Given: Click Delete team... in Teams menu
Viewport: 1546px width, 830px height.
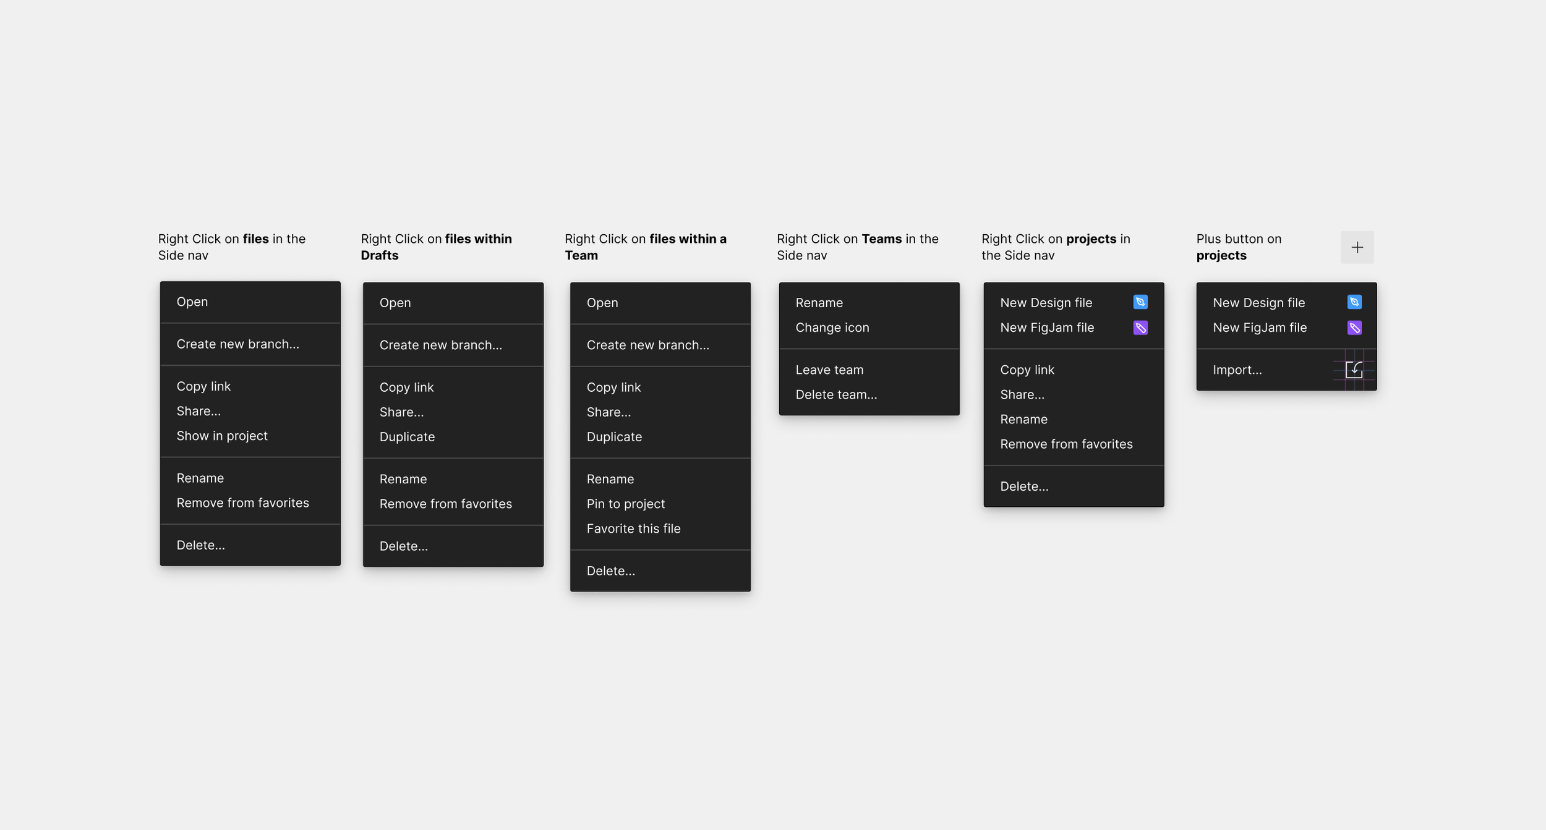Looking at the screenshot, I should 835,394.
